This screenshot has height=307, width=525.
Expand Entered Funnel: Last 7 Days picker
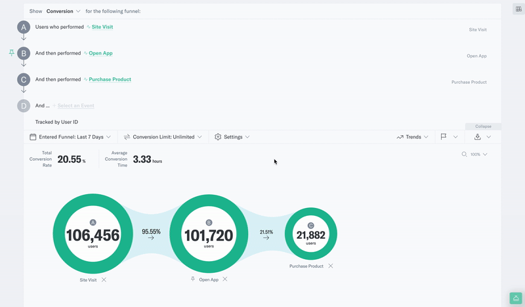point(70,137)
